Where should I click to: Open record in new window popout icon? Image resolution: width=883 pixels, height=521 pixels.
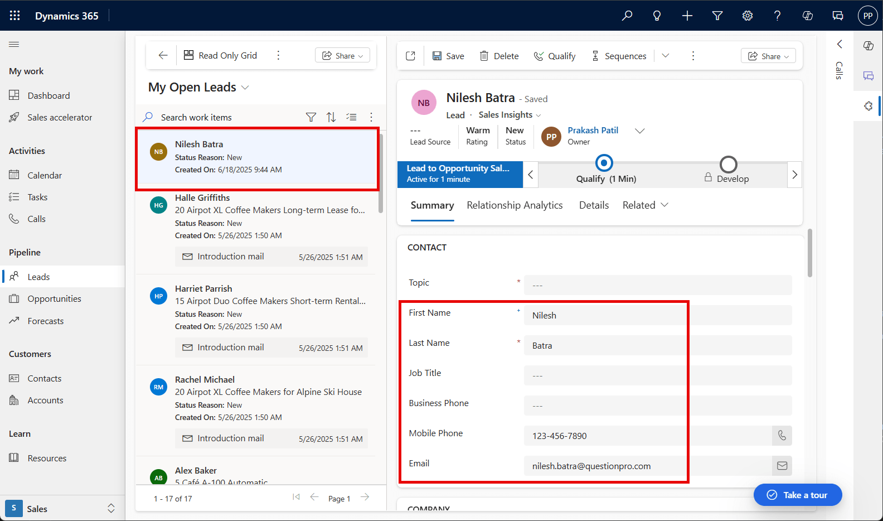click(x=411, y=56)
